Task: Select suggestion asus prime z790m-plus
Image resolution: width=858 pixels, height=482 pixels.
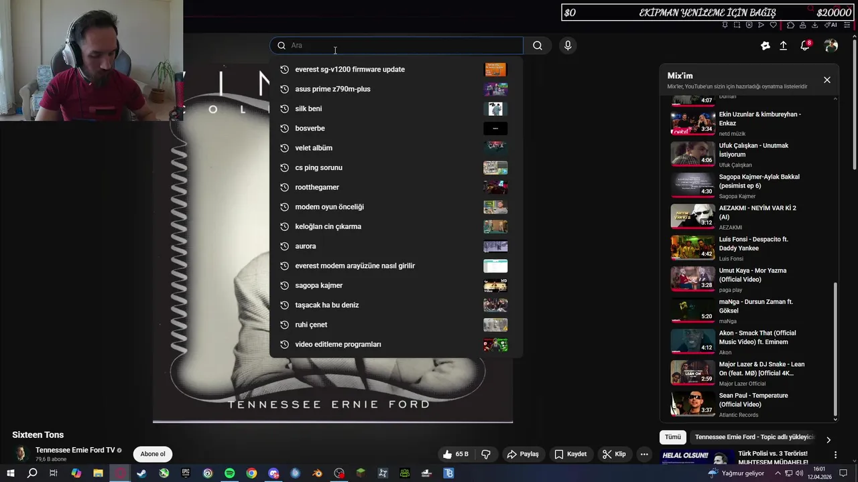Action: [395, 89]
